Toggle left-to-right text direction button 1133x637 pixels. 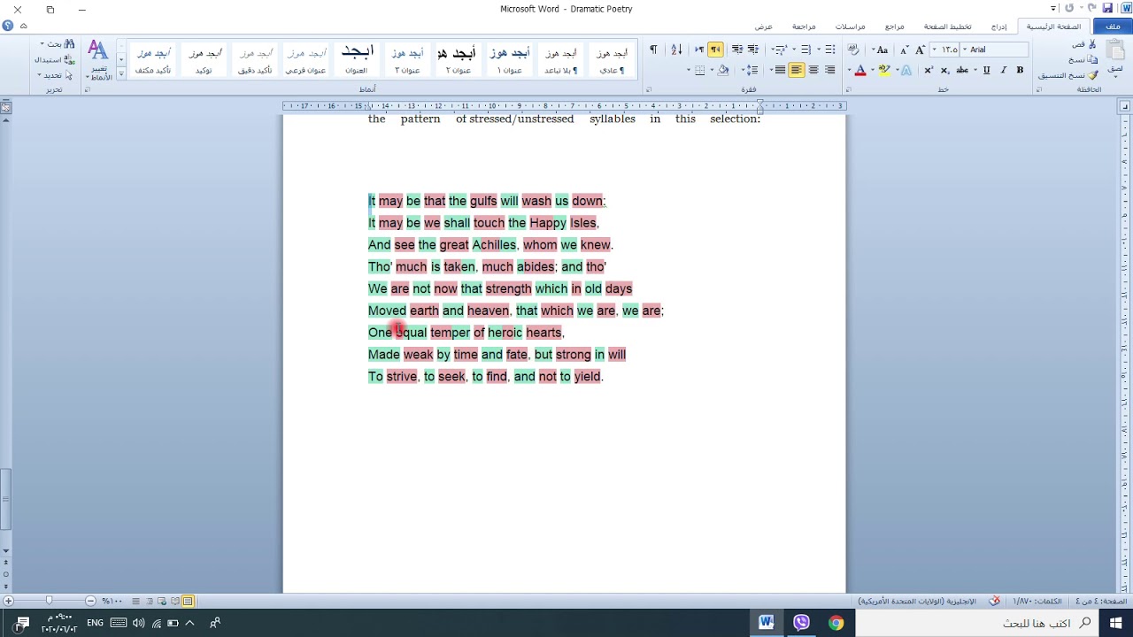pyautogui.click(x=698, y=50)
